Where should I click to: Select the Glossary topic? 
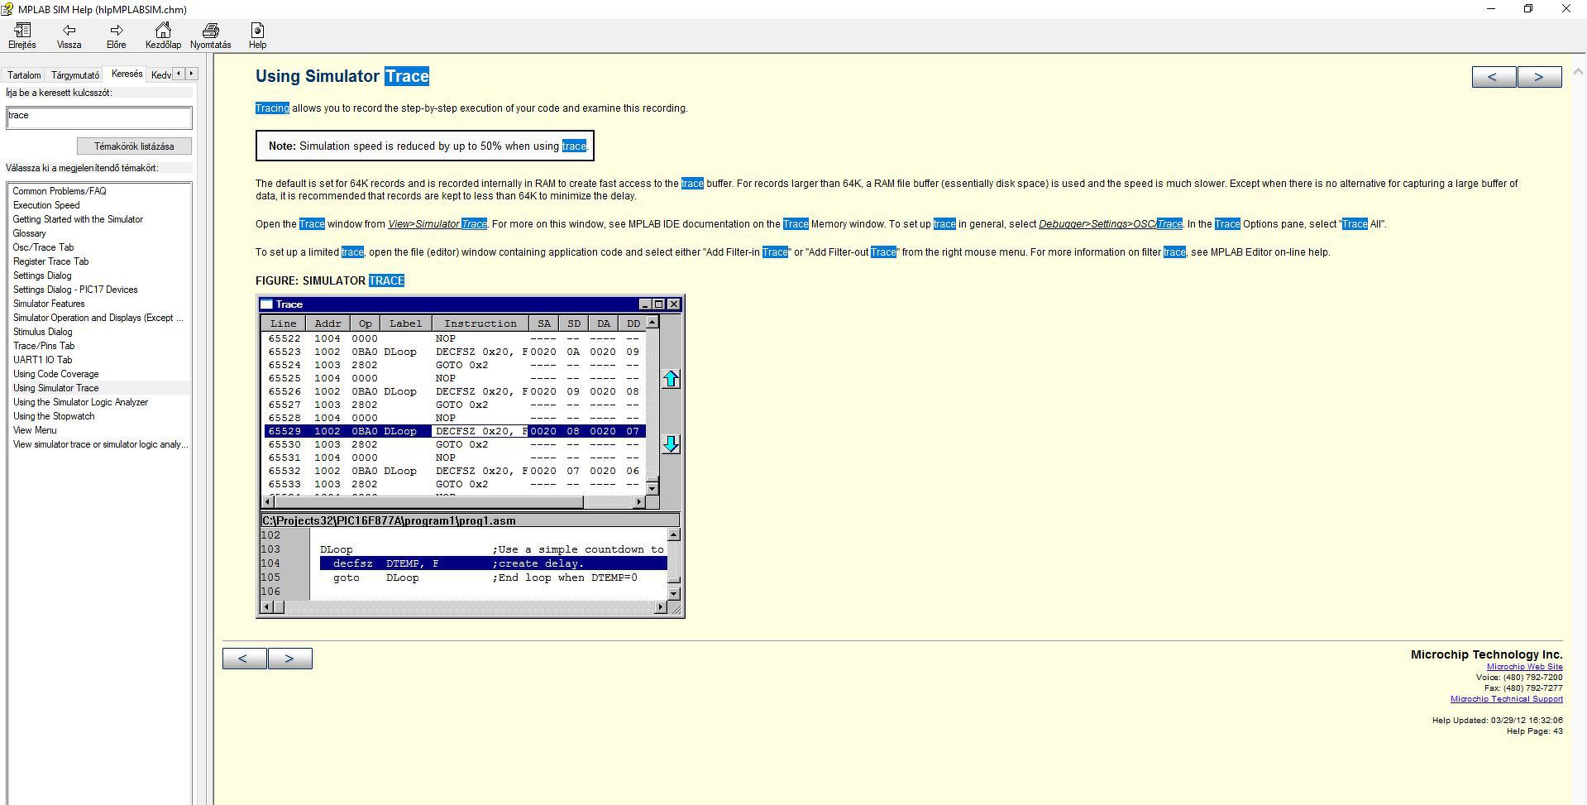[x=30, y=233]
